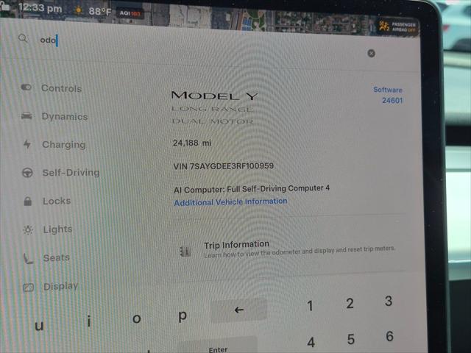
Task: Tap the Locks padlock icon
Action: (28, 201)
